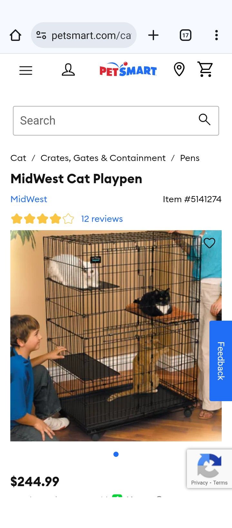Navigate to Cat breadcrumb
The width and height of the screenshot is (232, 528).
pos(18,158)
